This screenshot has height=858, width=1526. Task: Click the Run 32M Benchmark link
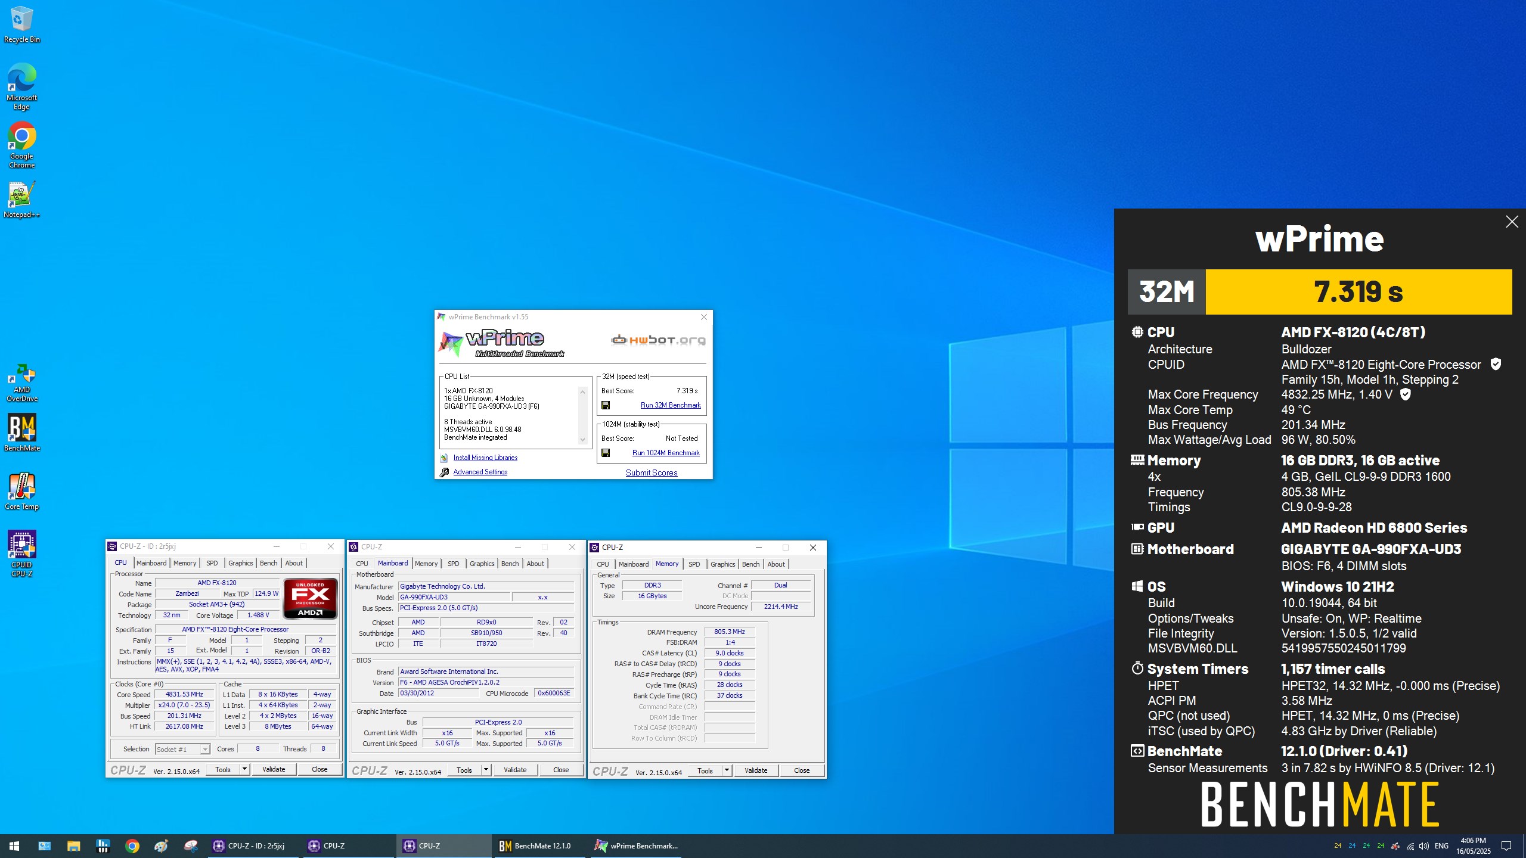671,405
